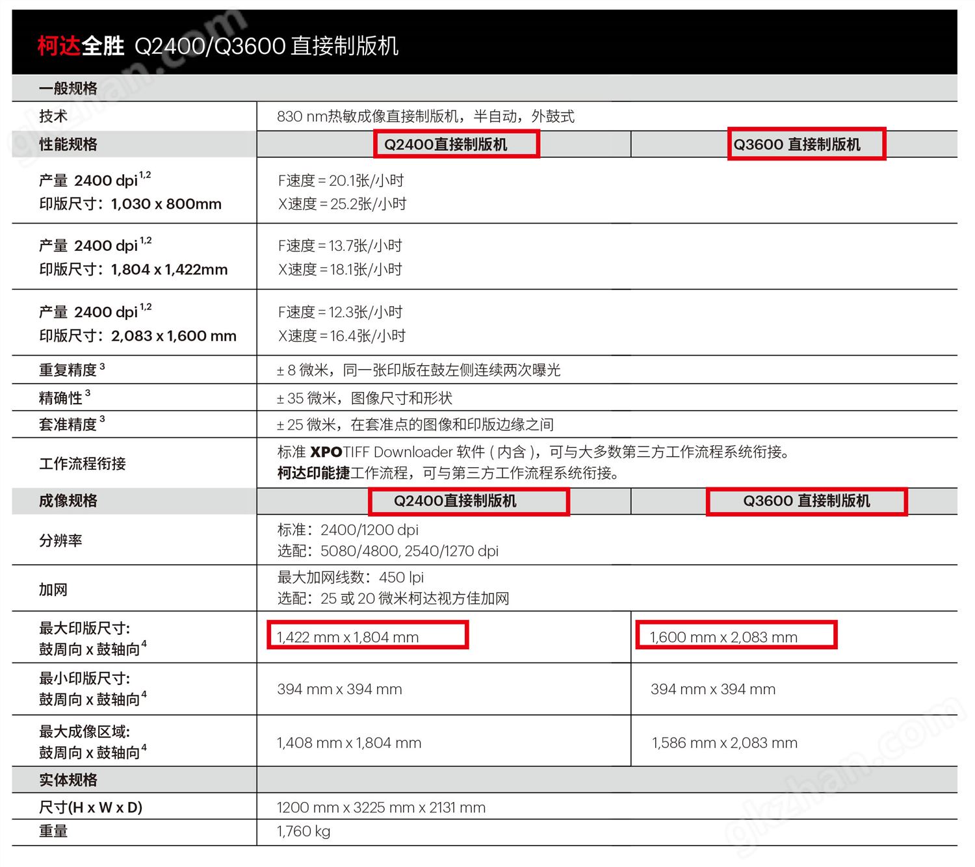The height and width of the screenshot is (867, 975).
Task: Select the ± 25 微米 registration value
Action: [415, 424]
